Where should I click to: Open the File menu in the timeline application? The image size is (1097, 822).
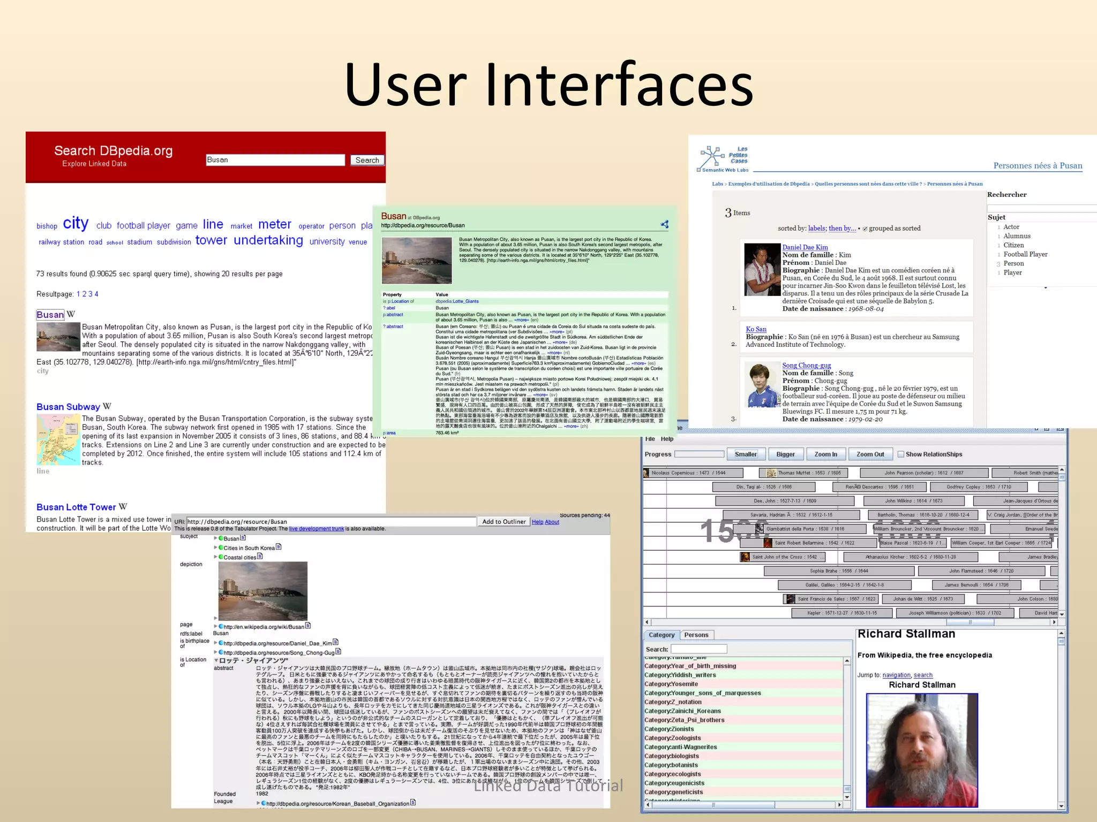click(x=650, y=439)
